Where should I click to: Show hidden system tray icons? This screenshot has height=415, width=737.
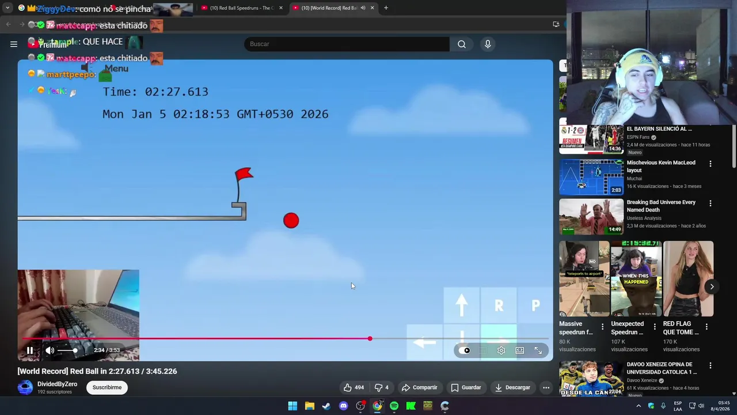(x=639, y=406)
